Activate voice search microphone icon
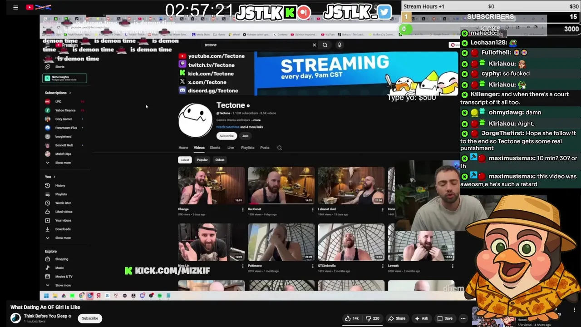Image resolution: width=581 pixels, height=327 pixels. 339,45
